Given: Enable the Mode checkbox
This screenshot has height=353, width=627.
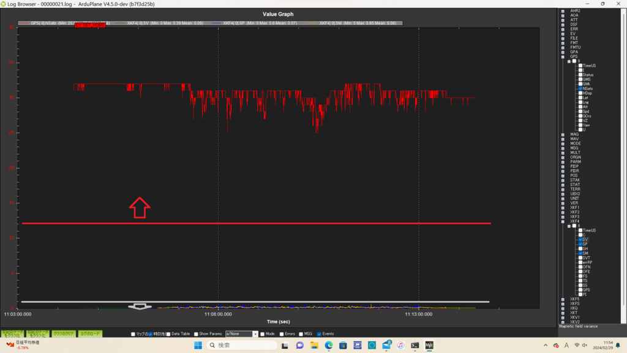Looking at the screenshot, I should 262,334.
